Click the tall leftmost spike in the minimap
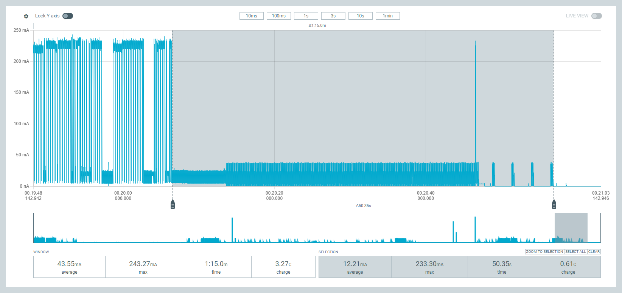Image resolution: width=622 pixels, height=293 pixels. click(x=232, y=229)
